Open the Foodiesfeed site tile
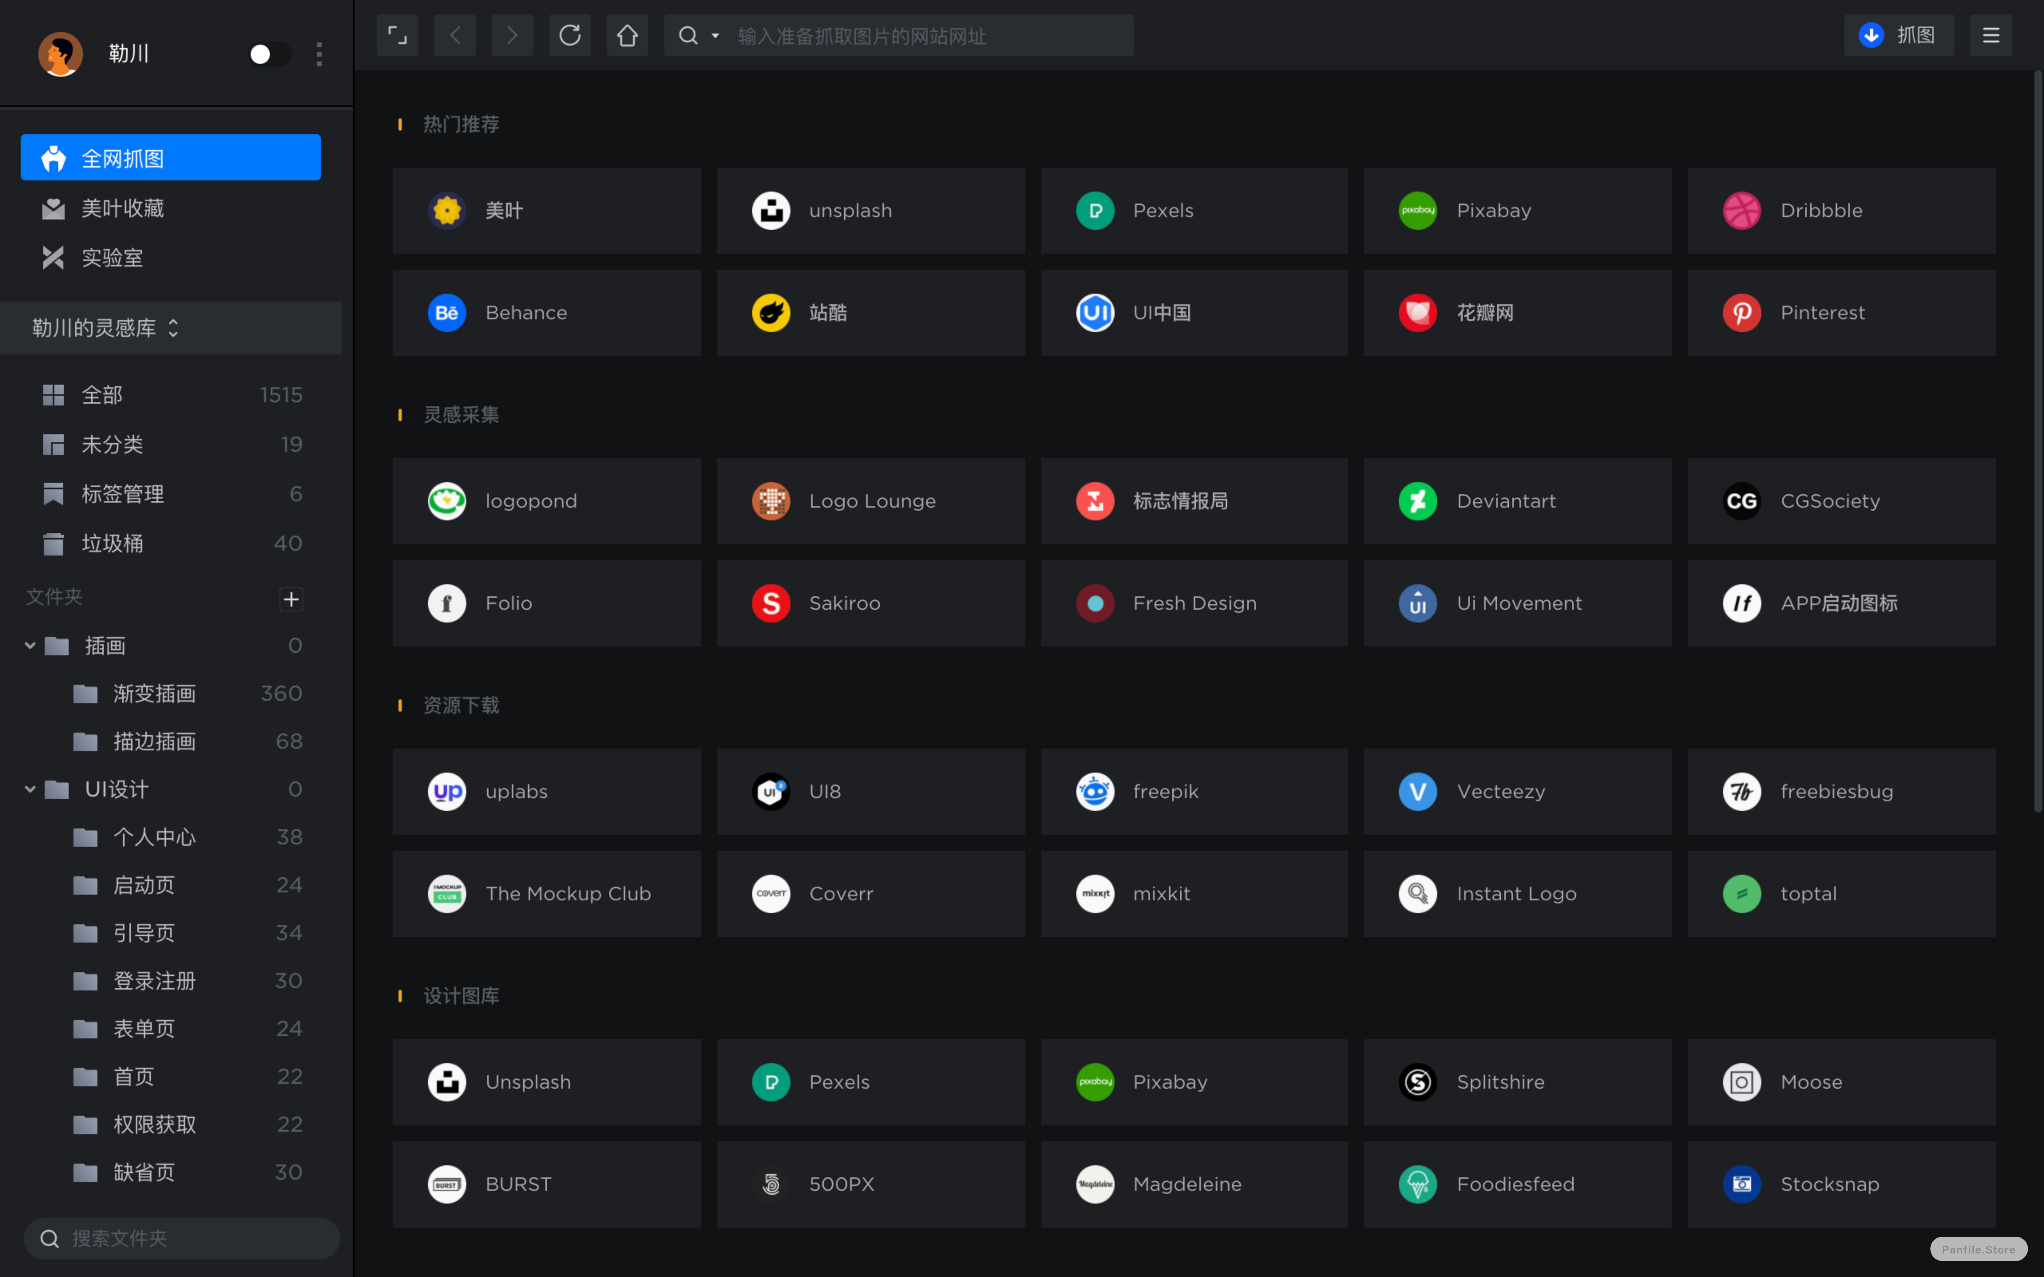Screen dimensions: 2044x1277 point(1518,1184)
